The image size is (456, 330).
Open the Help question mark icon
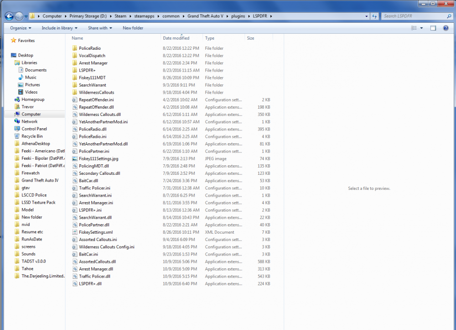446,28
